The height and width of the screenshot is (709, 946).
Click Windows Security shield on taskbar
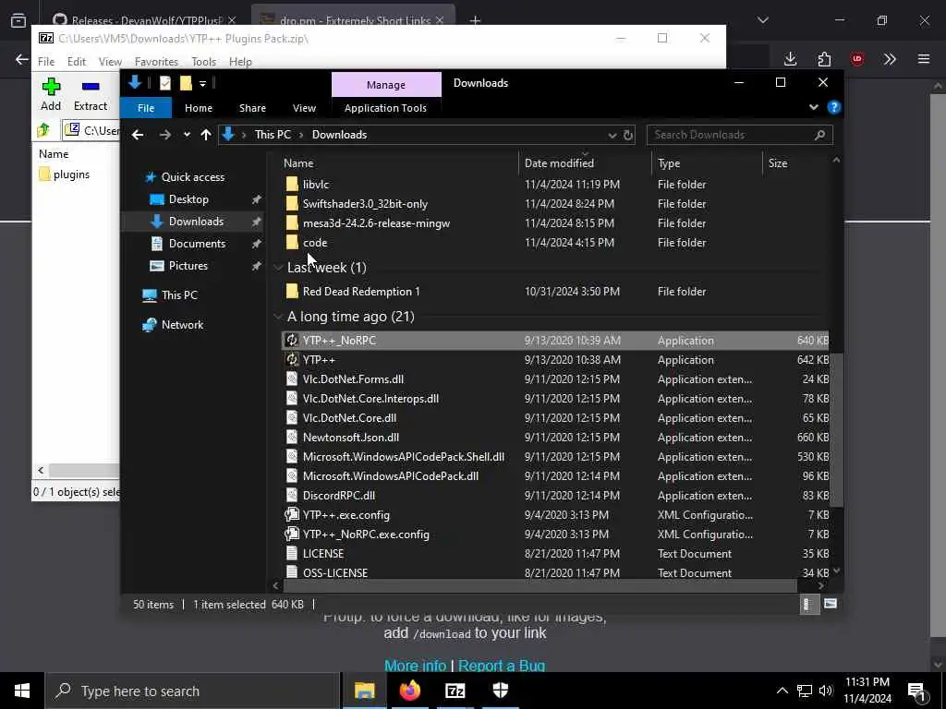pos(500,691)
